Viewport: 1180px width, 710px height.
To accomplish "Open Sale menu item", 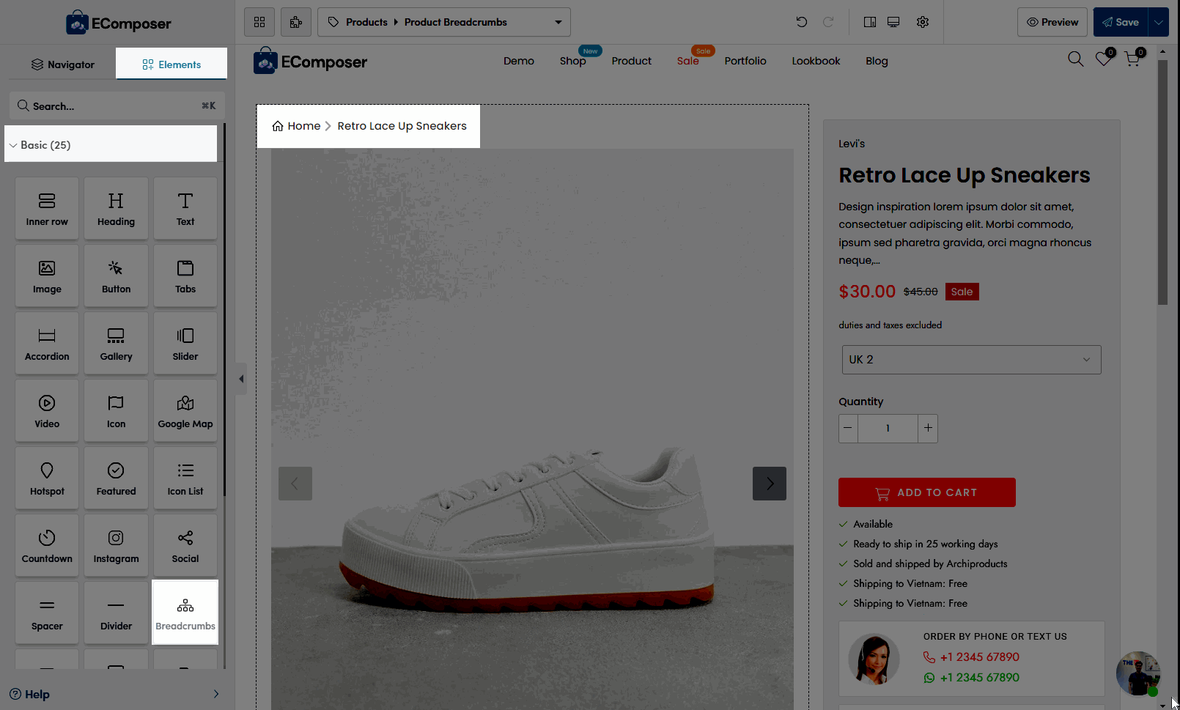I will [x=687, y=61].
